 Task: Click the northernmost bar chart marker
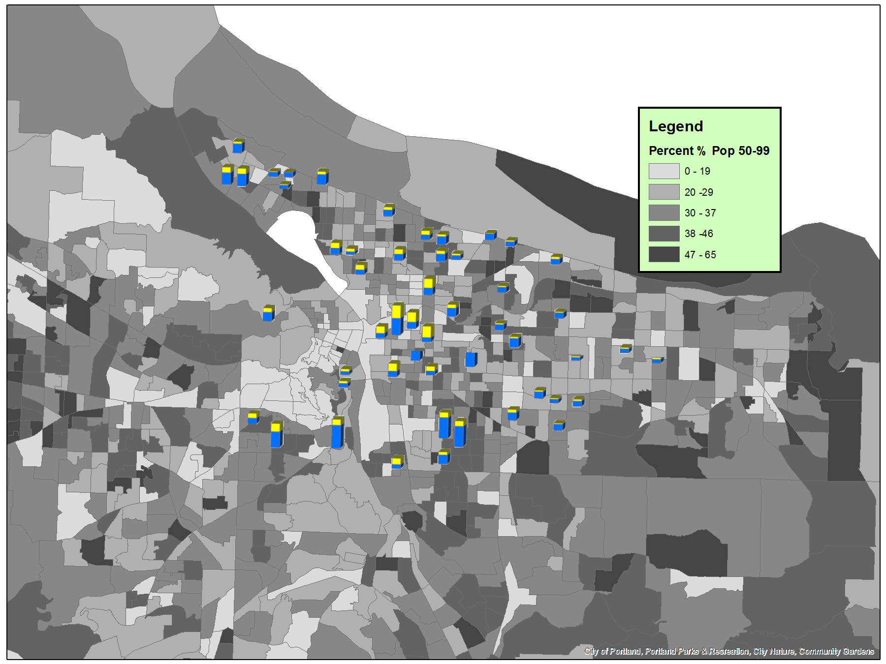pos(238,146)
